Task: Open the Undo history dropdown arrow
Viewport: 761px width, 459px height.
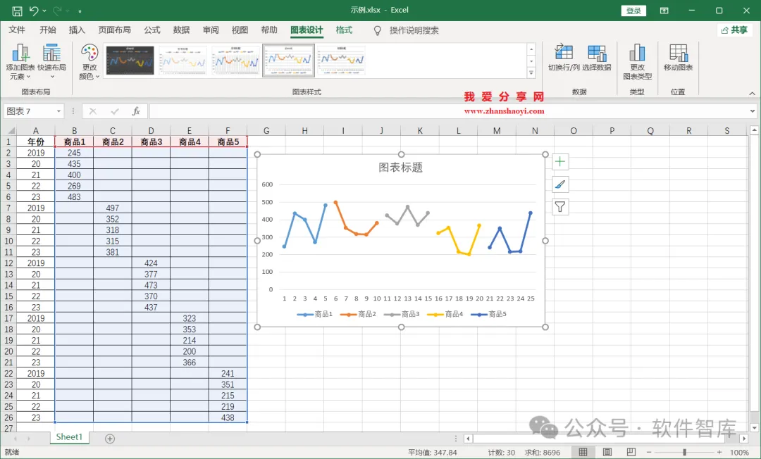Action: click(44, 11)
